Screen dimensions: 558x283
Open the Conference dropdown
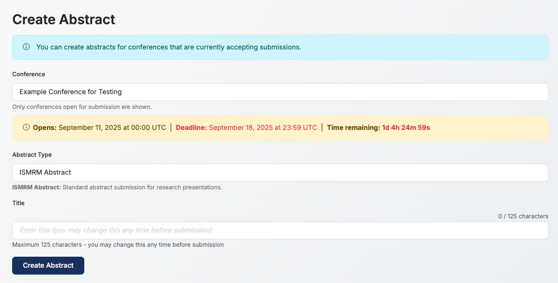tap(280, 92)
